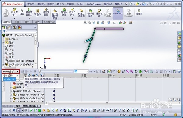Expand the feature tree tabs chevron
Image resolution: width=183 pixels, height=118 pixels.
click(x=35, y=27)
